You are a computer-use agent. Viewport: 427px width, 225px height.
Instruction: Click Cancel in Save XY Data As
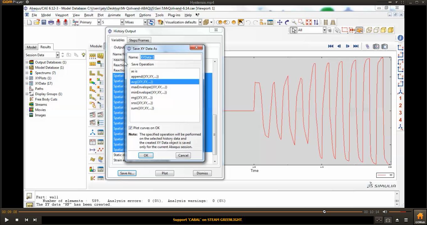click(183, 156)
